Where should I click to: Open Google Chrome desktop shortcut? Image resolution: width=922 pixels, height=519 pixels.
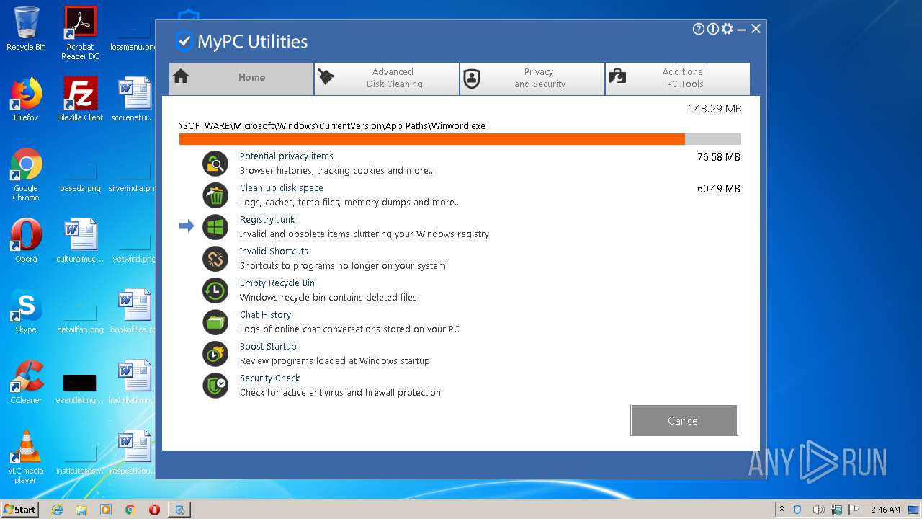pos(26,174)
